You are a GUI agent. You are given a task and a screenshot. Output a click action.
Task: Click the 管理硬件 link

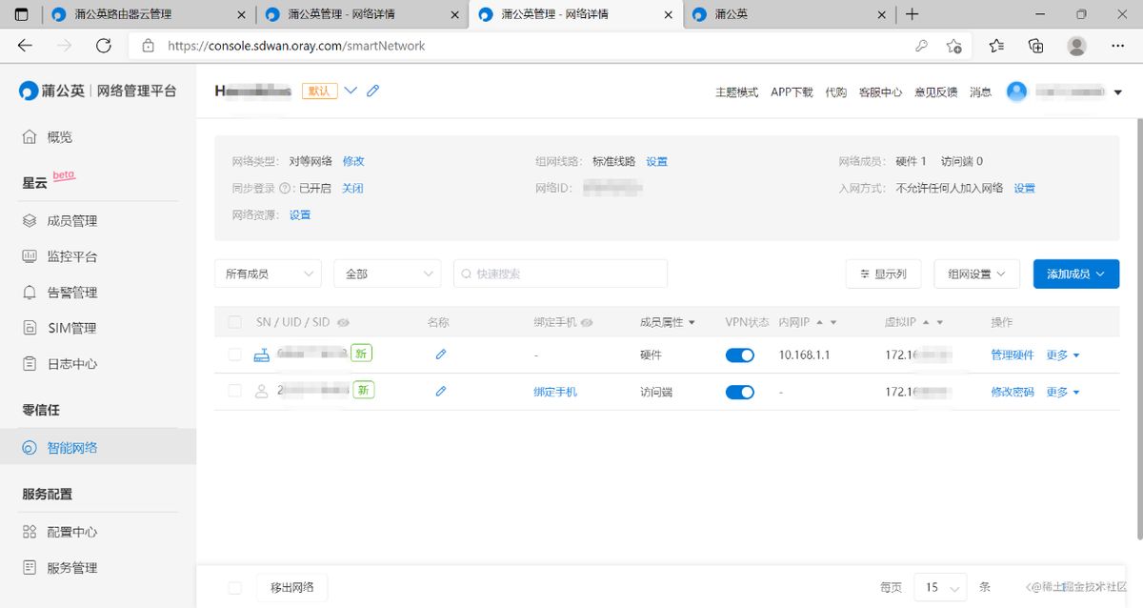(1012, 355)
